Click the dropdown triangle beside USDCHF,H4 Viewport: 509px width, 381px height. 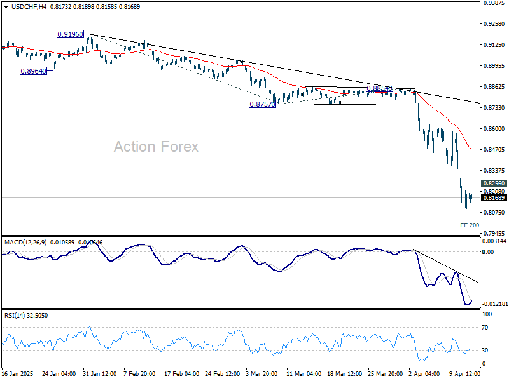[6, 7]
